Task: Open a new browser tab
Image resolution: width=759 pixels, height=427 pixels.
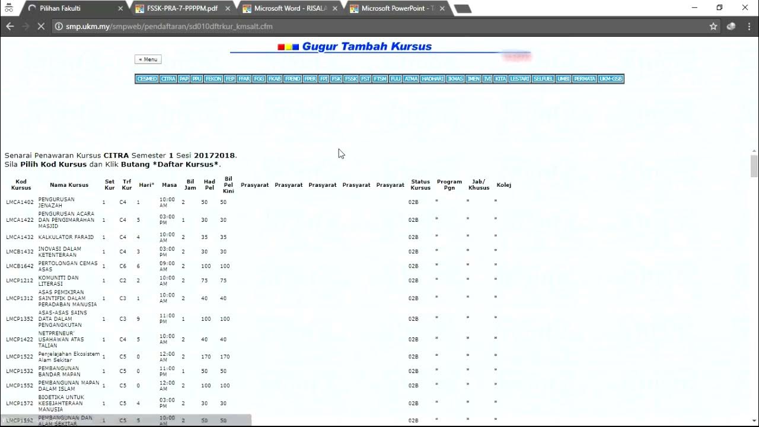Action: pos(463,9)
